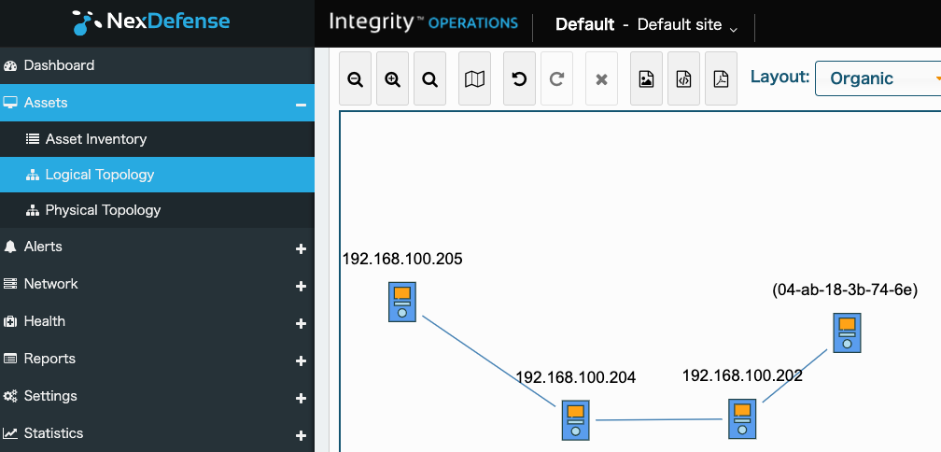Select the 192.168.100.205 host node

(x=402, y=302)
